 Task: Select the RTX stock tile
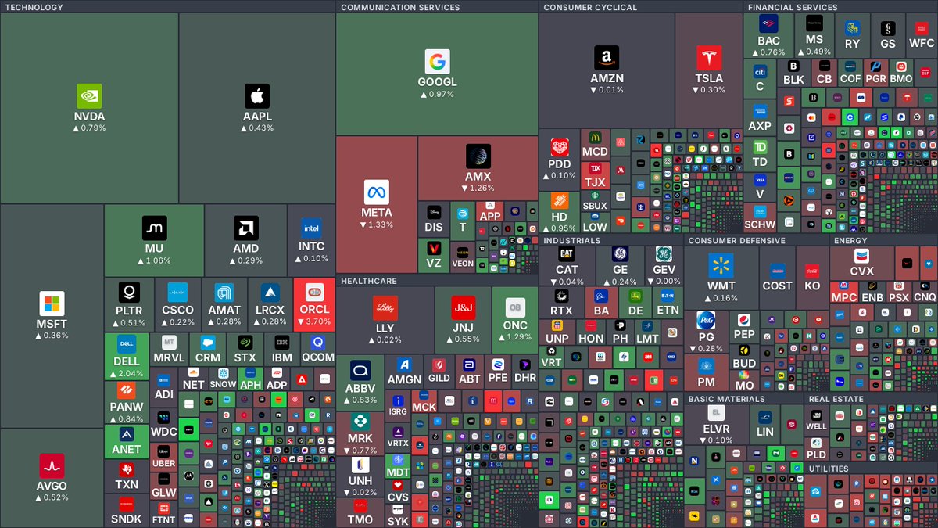561,301
